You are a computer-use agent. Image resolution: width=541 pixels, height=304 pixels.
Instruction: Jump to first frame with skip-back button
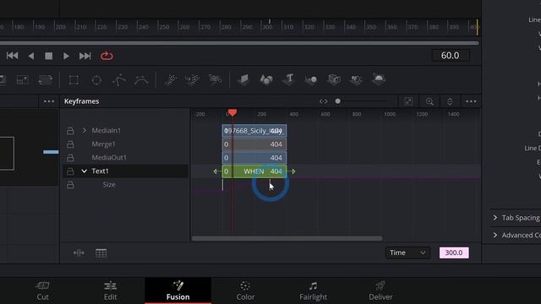pyautogui.click(x=13, y=56)
